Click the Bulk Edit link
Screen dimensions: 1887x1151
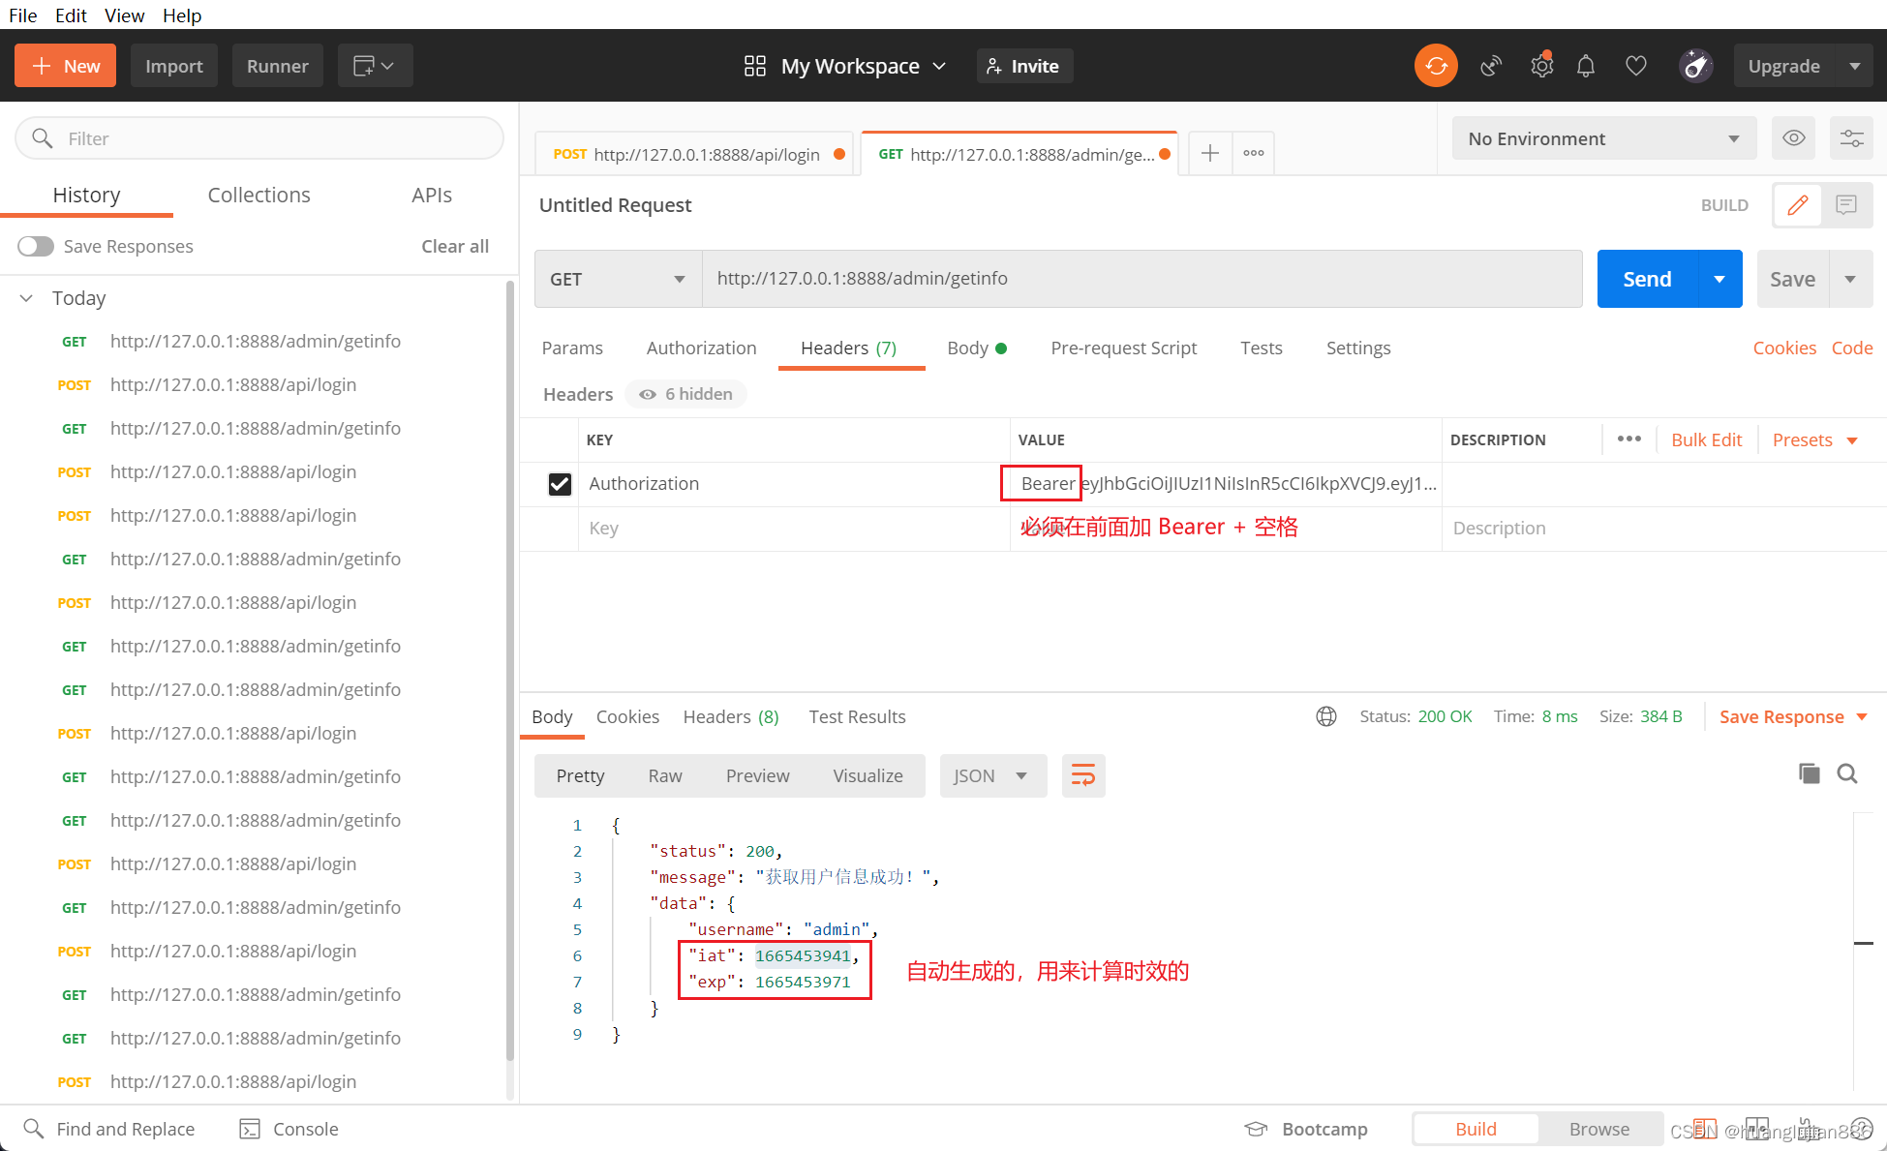click(x=1706, y=439)
